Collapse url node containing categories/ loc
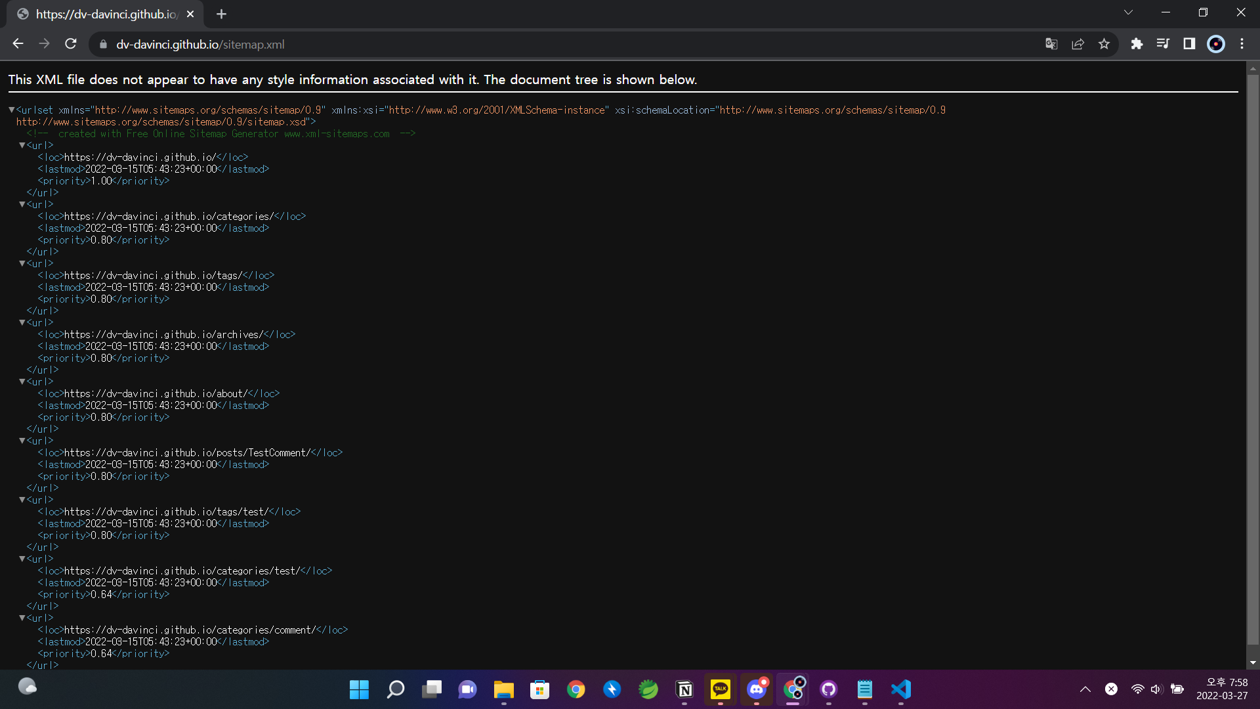This screenshot has width=1260, height=709. 22,204
